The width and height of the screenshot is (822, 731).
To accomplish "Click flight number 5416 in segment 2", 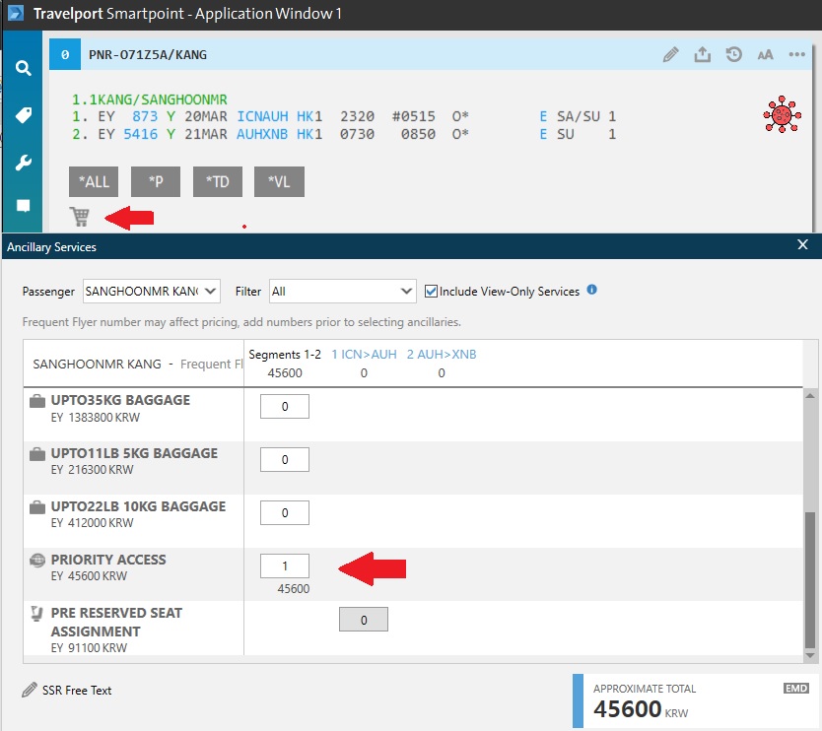I will 141,135.
